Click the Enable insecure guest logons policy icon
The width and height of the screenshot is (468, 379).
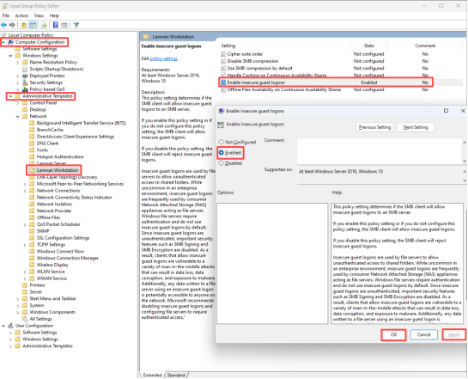tap(223, 83)
